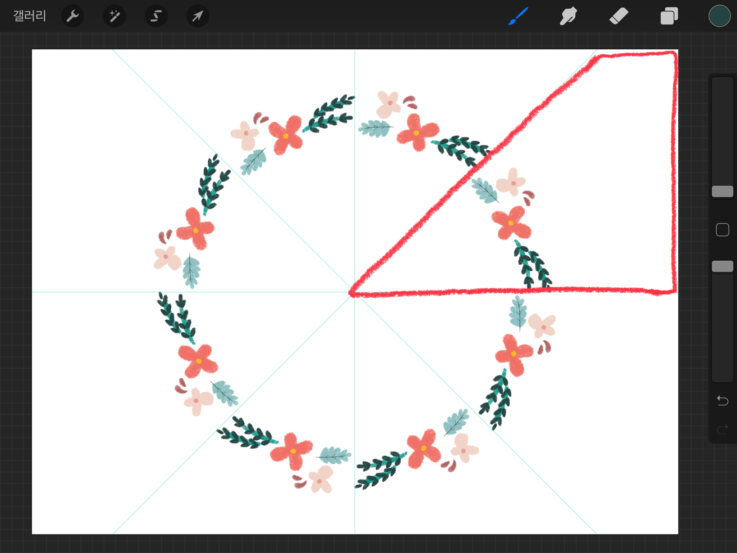This screenshot has width=737, height=553.
Task: Redo the last undone action
Action: click(x=722, y=429)
